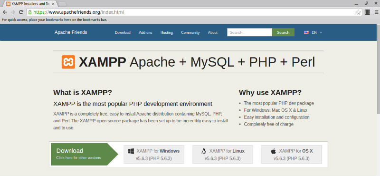Download XAMPP for OS X v5.6.3

click(x=292, y=155)
